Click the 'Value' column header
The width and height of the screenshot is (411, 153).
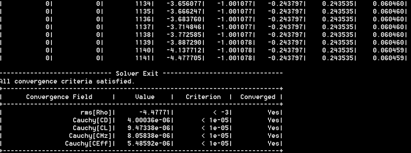(x=145, y=97)
